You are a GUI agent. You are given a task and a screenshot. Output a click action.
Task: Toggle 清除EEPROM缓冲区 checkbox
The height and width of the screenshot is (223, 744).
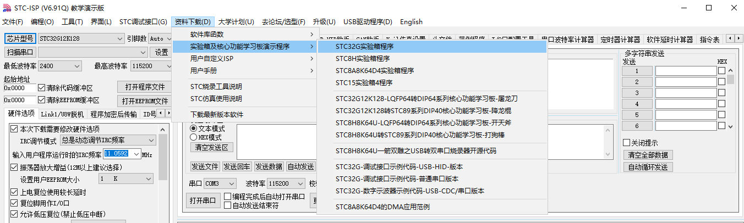point(42,100)
